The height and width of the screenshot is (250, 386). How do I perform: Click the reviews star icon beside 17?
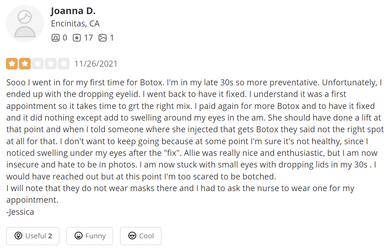click(77, 38)
